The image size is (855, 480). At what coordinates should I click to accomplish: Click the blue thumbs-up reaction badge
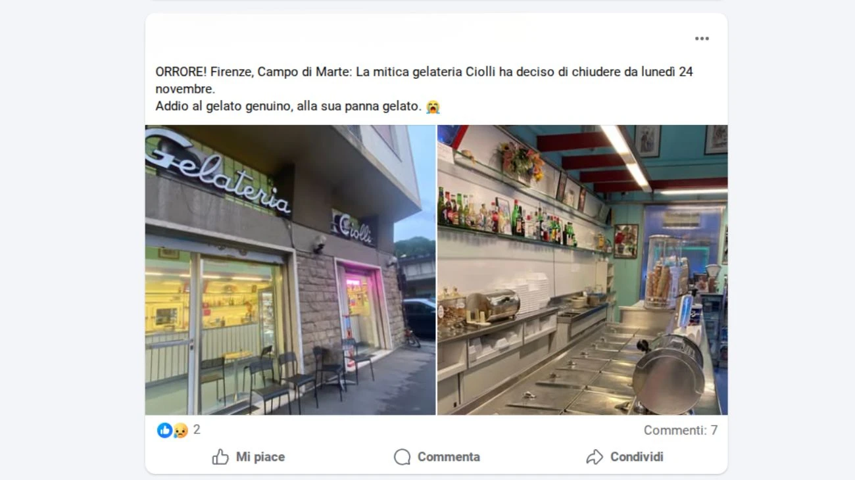coord(164,430)
